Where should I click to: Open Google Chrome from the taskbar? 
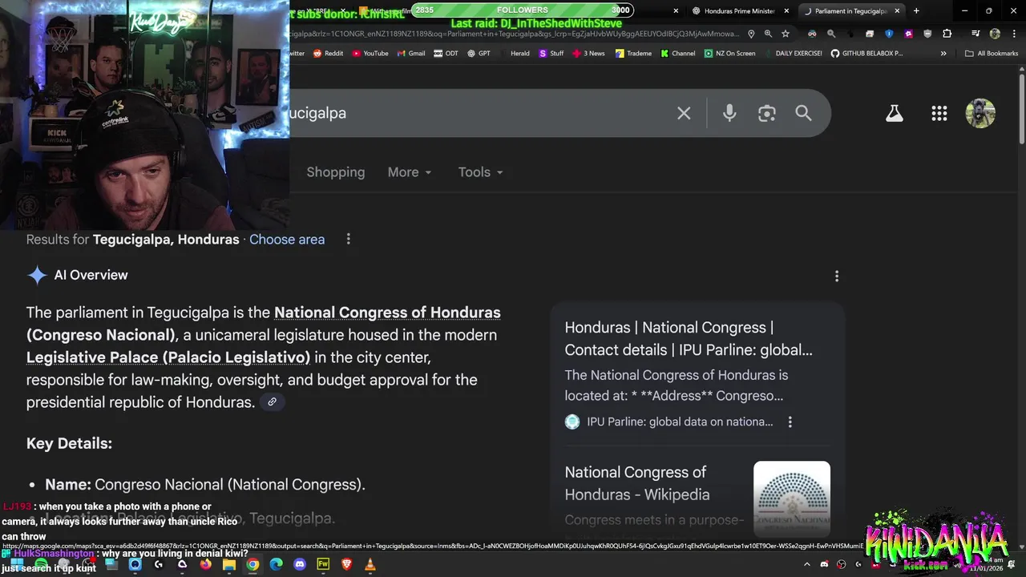tap(252, 564)
